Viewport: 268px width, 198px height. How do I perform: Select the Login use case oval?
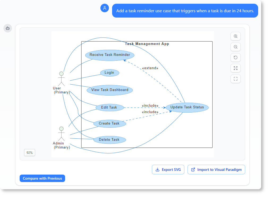click(109, 73)
